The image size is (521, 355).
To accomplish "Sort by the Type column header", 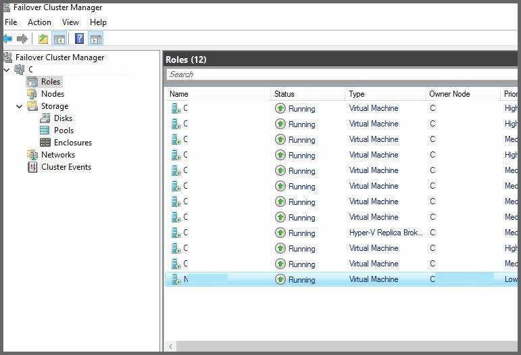I will (x=357, y=94).
